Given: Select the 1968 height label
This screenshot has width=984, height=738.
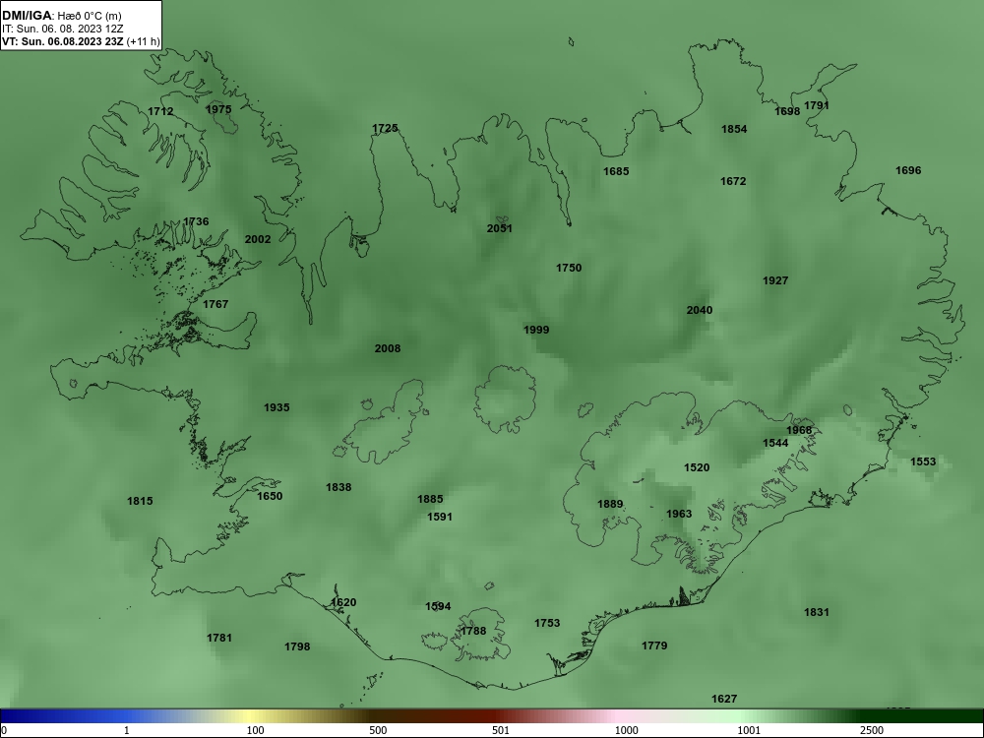Looking at the screenshot, I should 799,431.
